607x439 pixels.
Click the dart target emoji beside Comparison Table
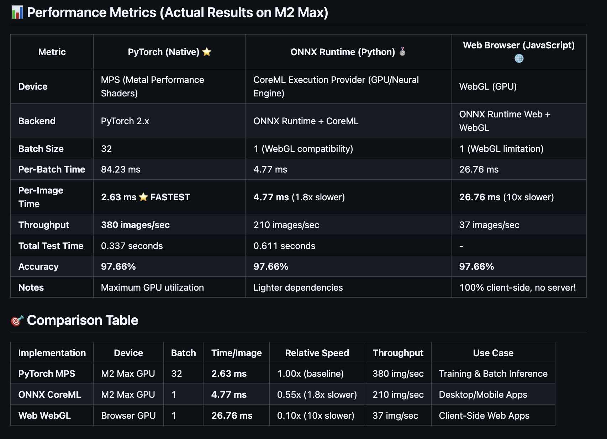17,321
